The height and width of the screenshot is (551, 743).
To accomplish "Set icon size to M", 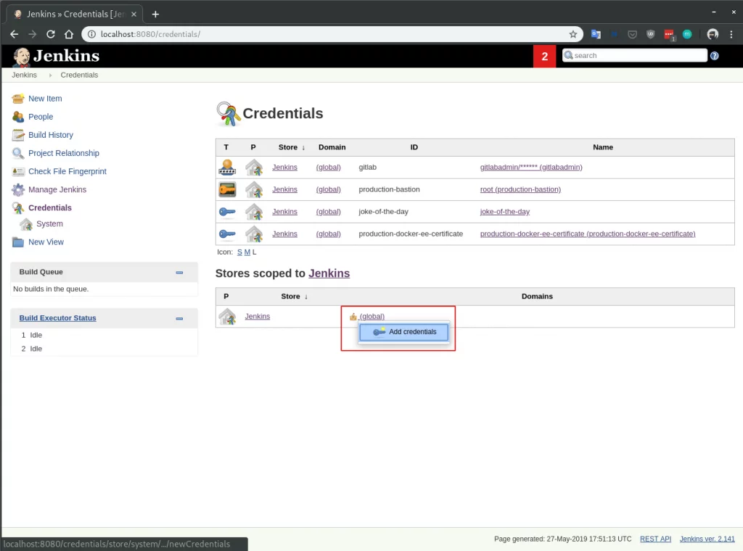I will click(247, 252).
